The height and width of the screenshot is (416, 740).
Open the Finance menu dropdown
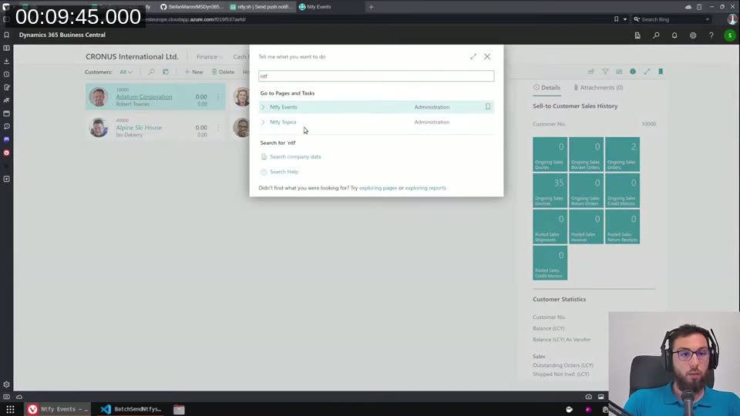coord(209,57)
